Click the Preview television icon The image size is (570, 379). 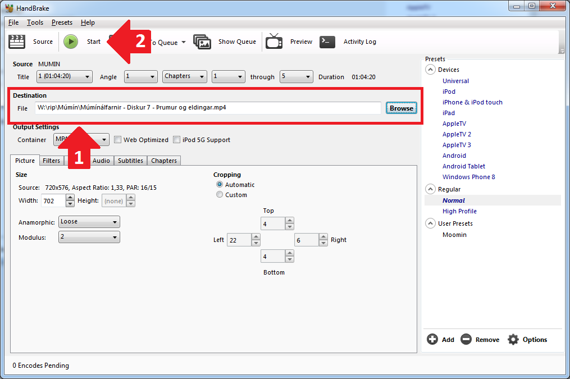pyautogui.click(x=274, y=41)
